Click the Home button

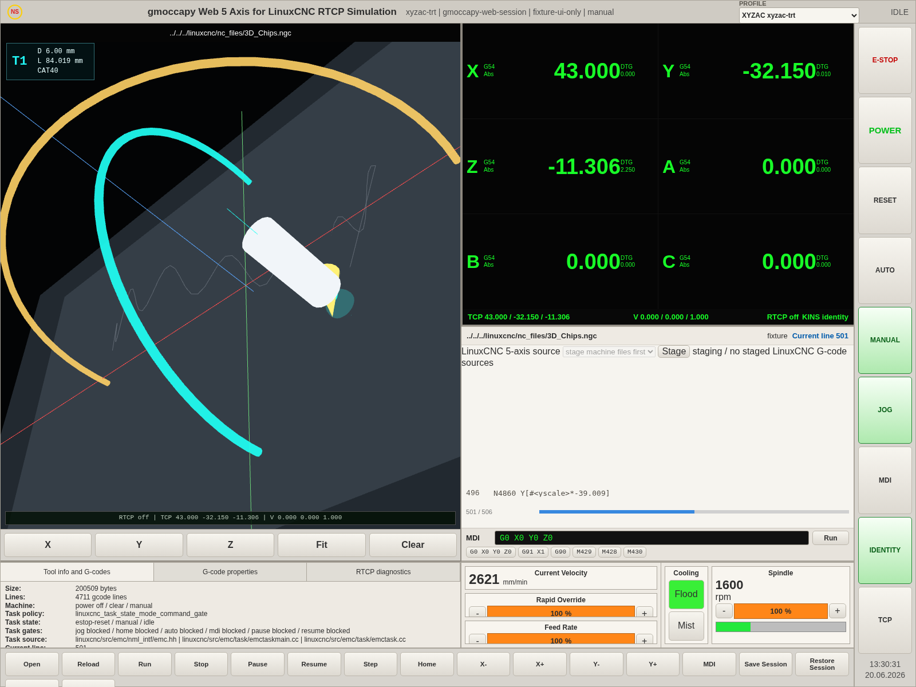[x=427, y=664]
